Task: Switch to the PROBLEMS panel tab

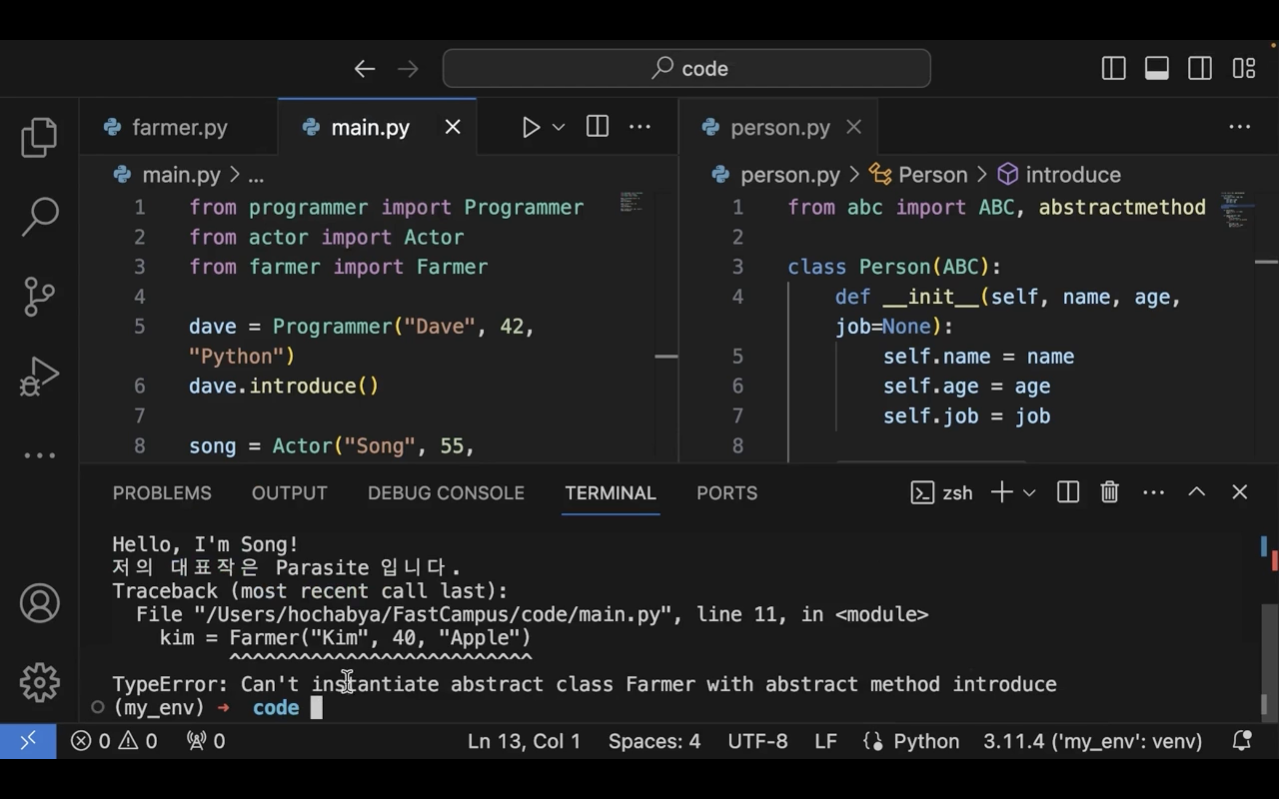Action: click(x=162, y=493)
